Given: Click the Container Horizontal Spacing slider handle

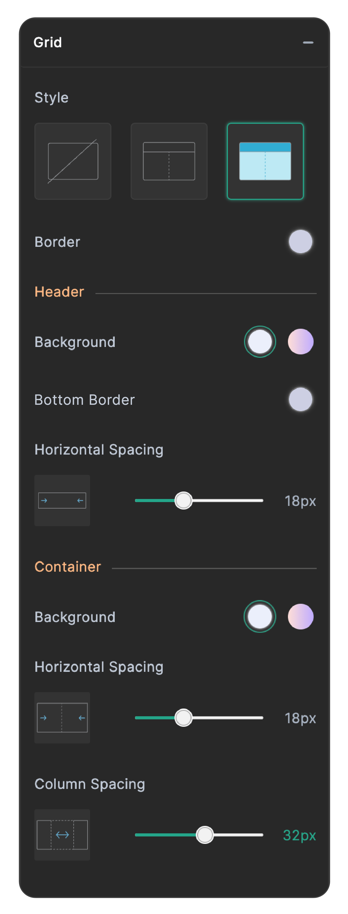Looking at the screenshot, I should [x=183, y=718].
